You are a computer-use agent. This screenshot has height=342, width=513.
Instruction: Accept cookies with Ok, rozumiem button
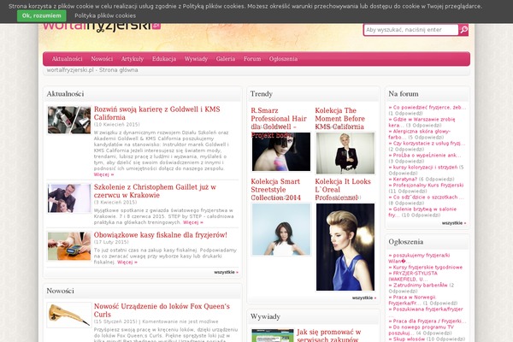[x=42, y=15]
